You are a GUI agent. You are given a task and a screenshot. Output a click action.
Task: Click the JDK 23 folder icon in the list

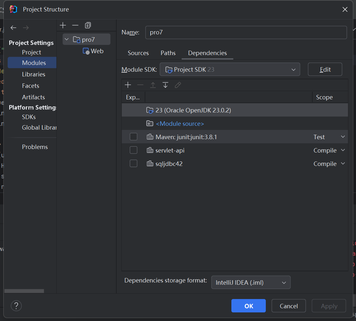pos(149,110)
